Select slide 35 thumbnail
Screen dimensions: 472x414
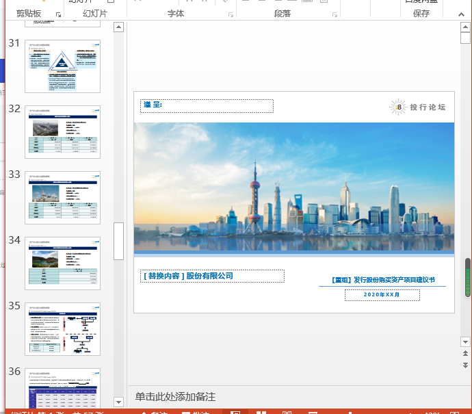(63, 328)
